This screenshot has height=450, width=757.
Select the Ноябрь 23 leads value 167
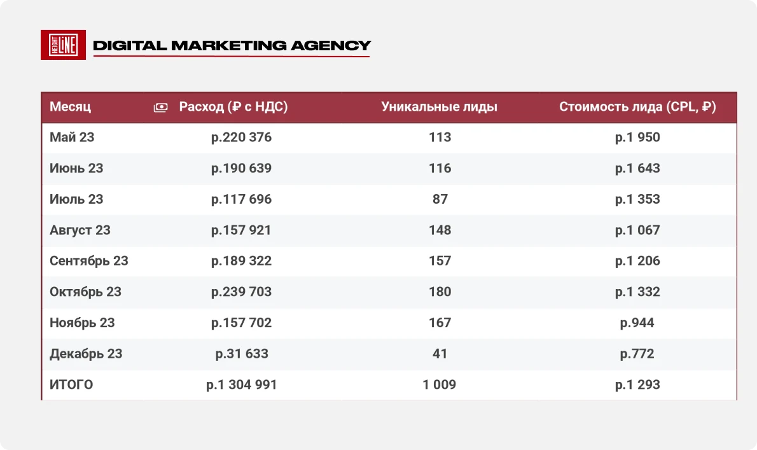tap(440, 323)
